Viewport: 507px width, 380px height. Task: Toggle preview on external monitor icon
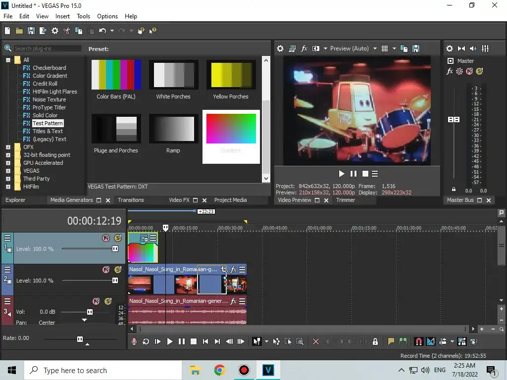[x=292, y=48]
